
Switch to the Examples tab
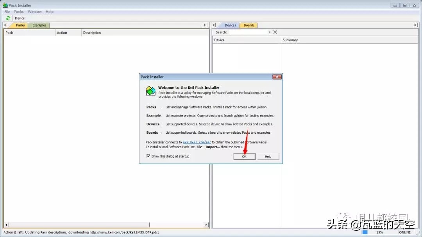(x=39, y=25)
